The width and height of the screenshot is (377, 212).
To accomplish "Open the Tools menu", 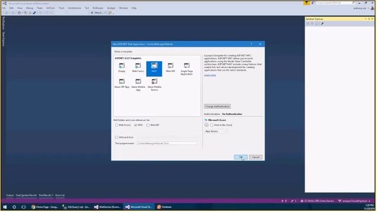I will tap(61, 8).
